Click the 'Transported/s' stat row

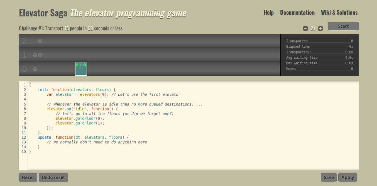(x=320, y=52)
